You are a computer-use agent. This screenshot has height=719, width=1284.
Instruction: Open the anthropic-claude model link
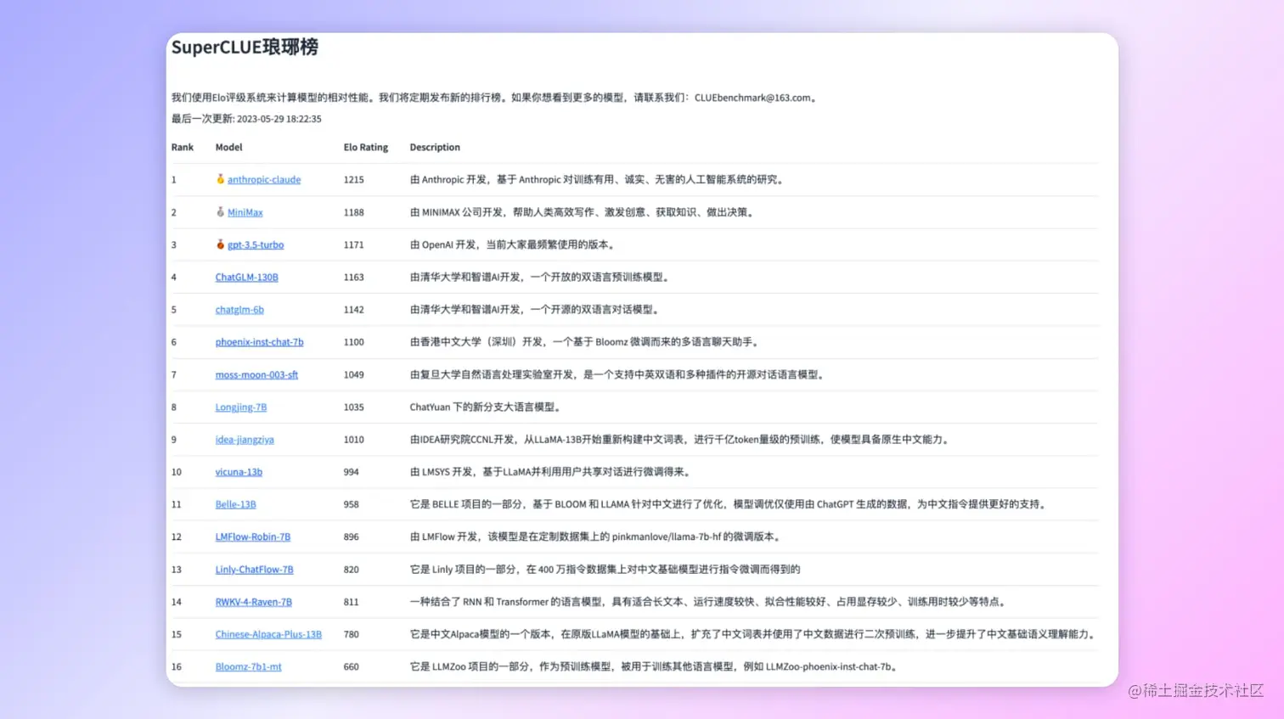pos(264,180)
